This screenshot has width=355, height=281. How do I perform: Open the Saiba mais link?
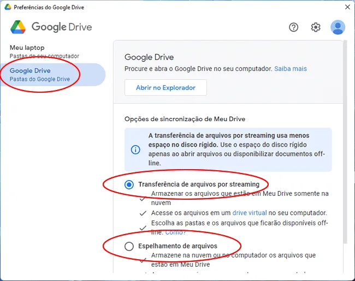pos(291,69)
